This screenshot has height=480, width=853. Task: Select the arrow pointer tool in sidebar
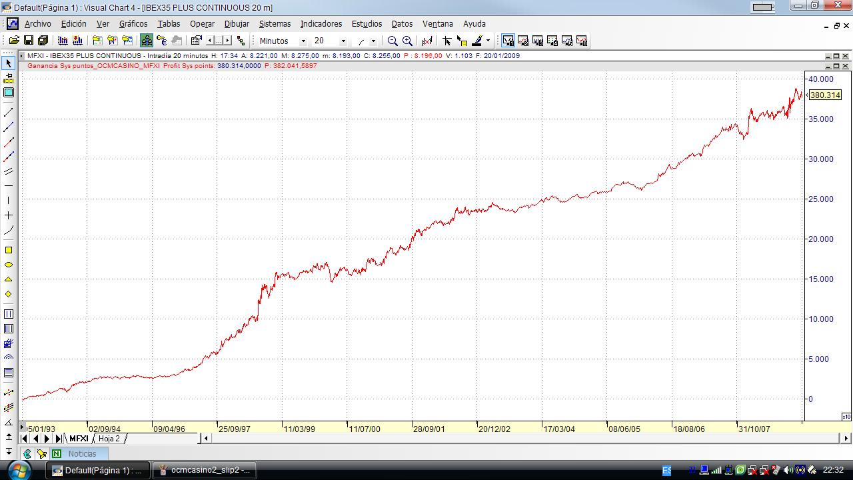pyautogui.click(x=9, y=63)
